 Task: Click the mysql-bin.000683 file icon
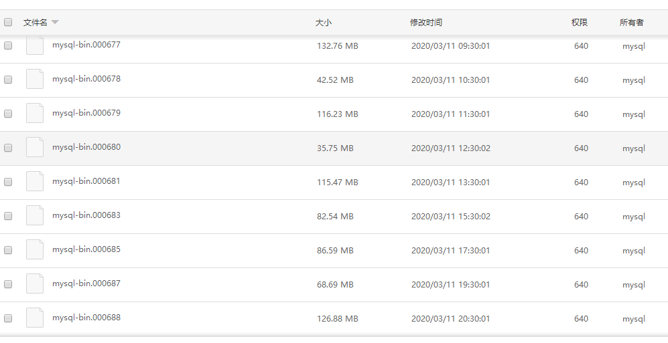pyautogui.click(x=35, y=215)
